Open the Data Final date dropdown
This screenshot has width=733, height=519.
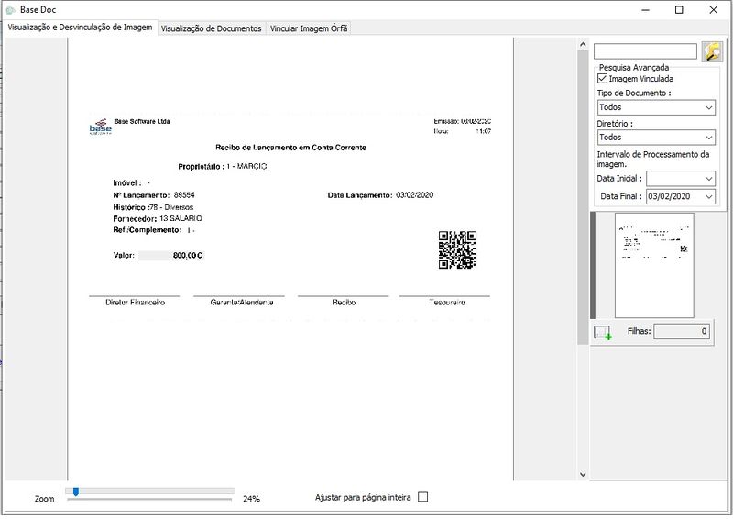(x=708, y=196)
